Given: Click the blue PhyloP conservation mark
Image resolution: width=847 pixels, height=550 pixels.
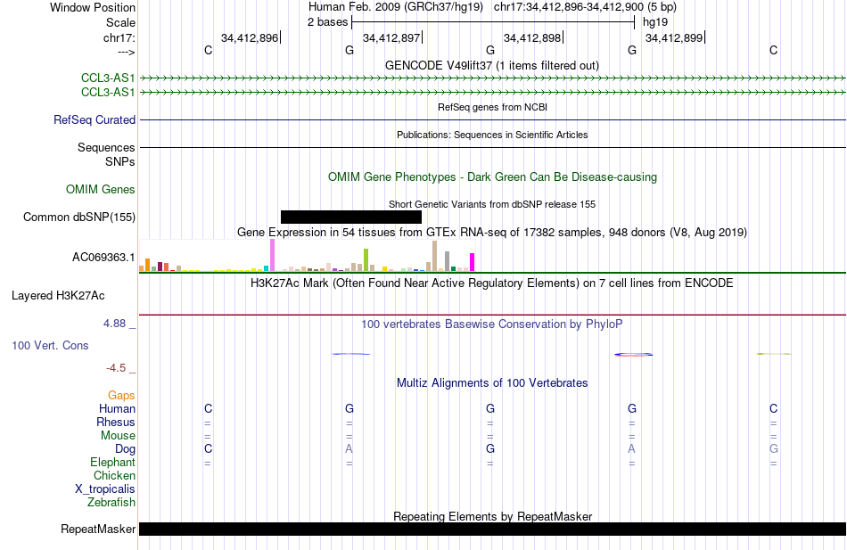Looking at the screenshot, I should (633, 355).
